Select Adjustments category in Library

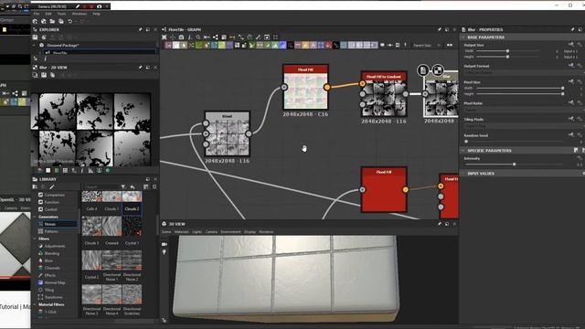[x=55, y=246]
